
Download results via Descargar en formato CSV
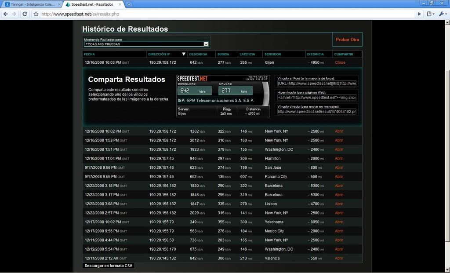(109, 266)
